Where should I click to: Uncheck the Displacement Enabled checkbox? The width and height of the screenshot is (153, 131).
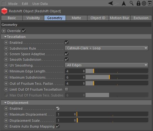point(58,108)
